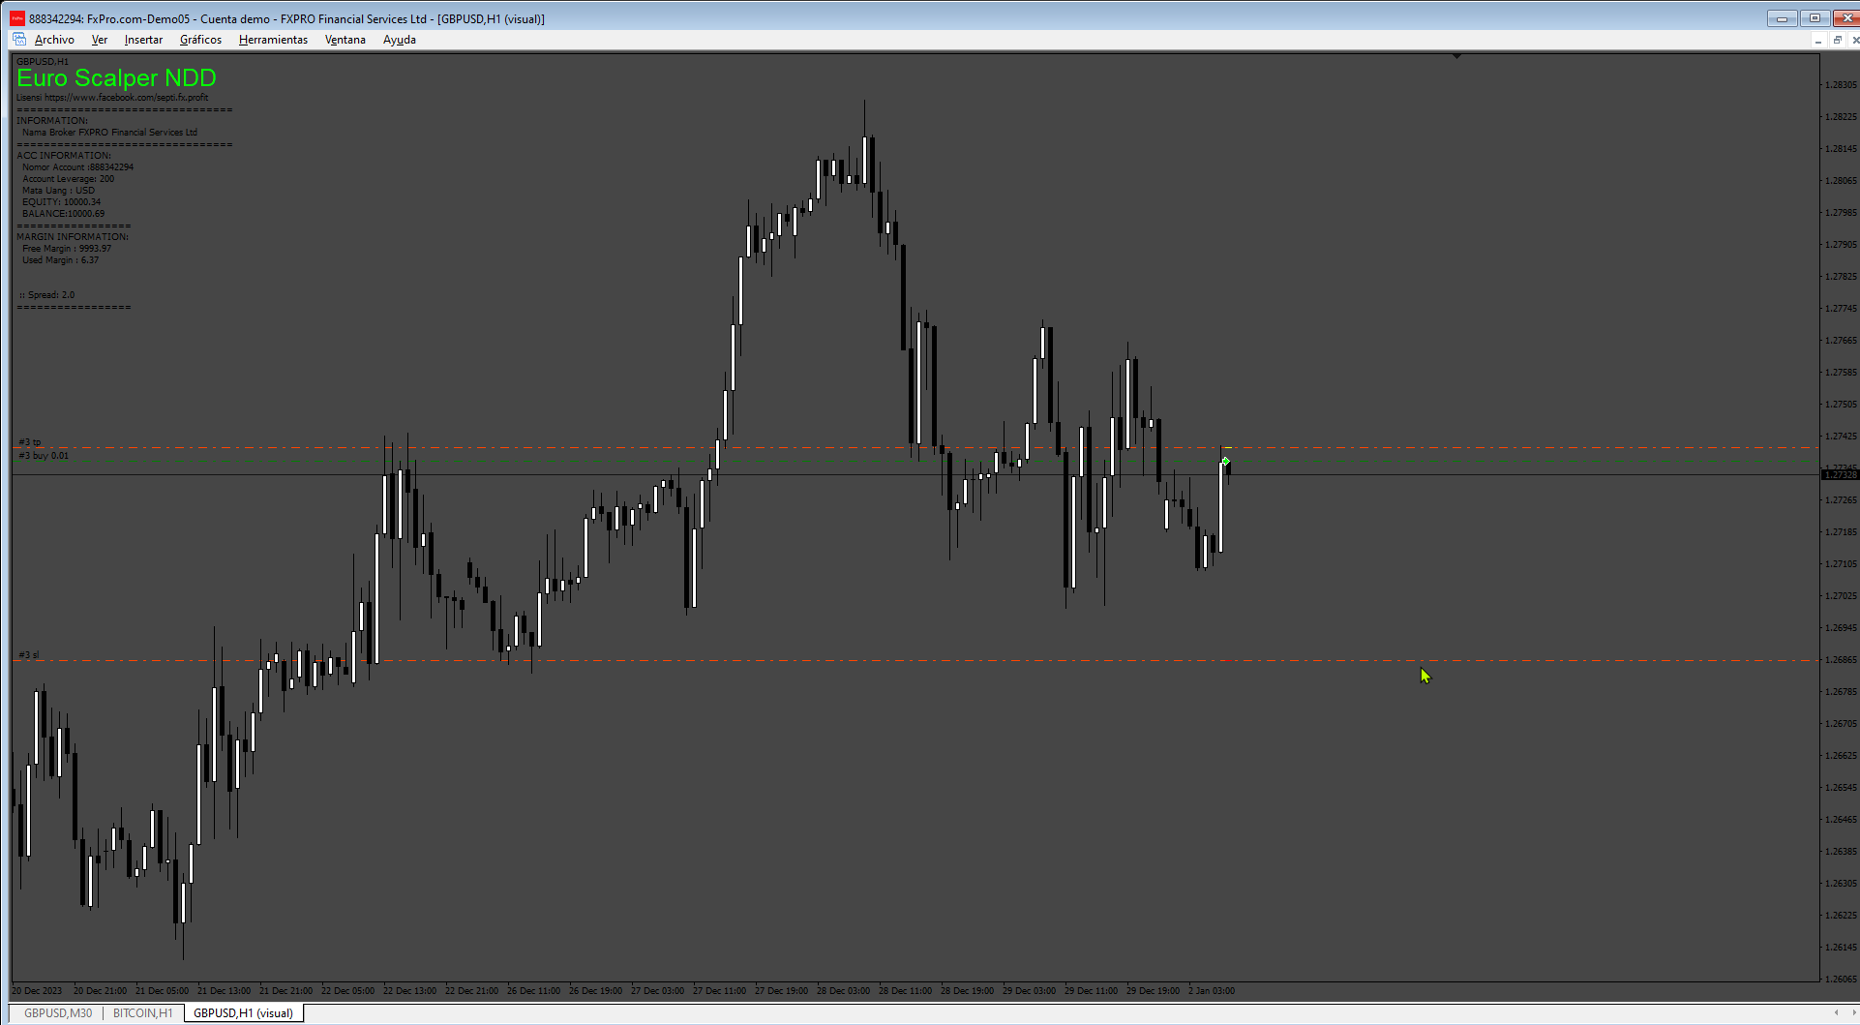Click the 'MARGIN INFORMATION:' heading text
The width and height of the screenshot is (1860, 1025).
tap(73, 237)
